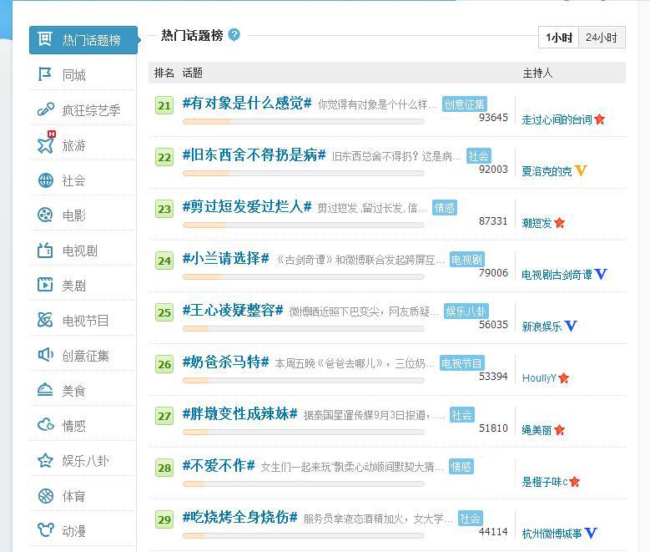Click rank number 25 badge
This screenshot has width=650, height=552.
point(164,312)
